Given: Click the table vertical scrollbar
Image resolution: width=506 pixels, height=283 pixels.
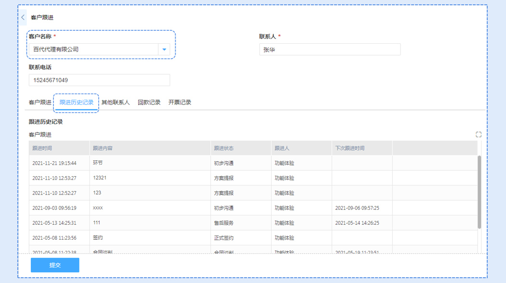Looking at the screenshot, I should coord(479,192).
